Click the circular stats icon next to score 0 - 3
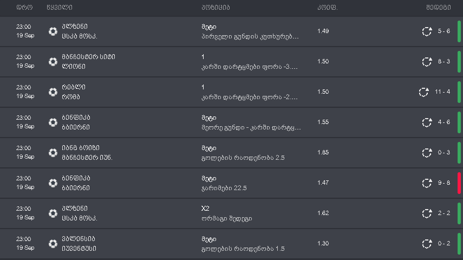The image size is (463, 260). tap(427, 153)
